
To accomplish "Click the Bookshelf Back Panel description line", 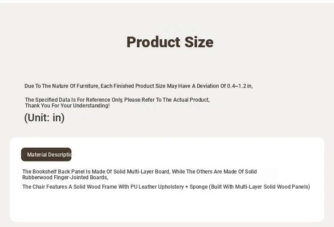I will (139, 172).
